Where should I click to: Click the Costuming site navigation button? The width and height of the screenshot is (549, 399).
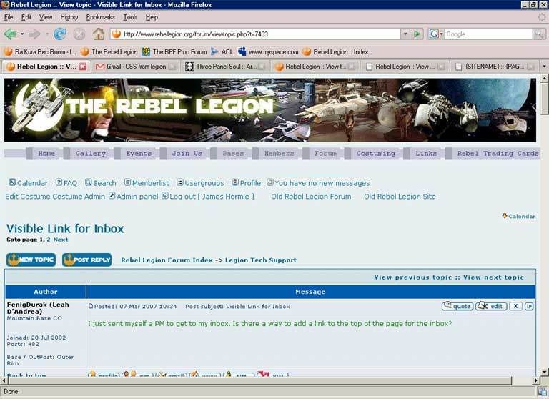pyautogui.click(x=376, y=154)
